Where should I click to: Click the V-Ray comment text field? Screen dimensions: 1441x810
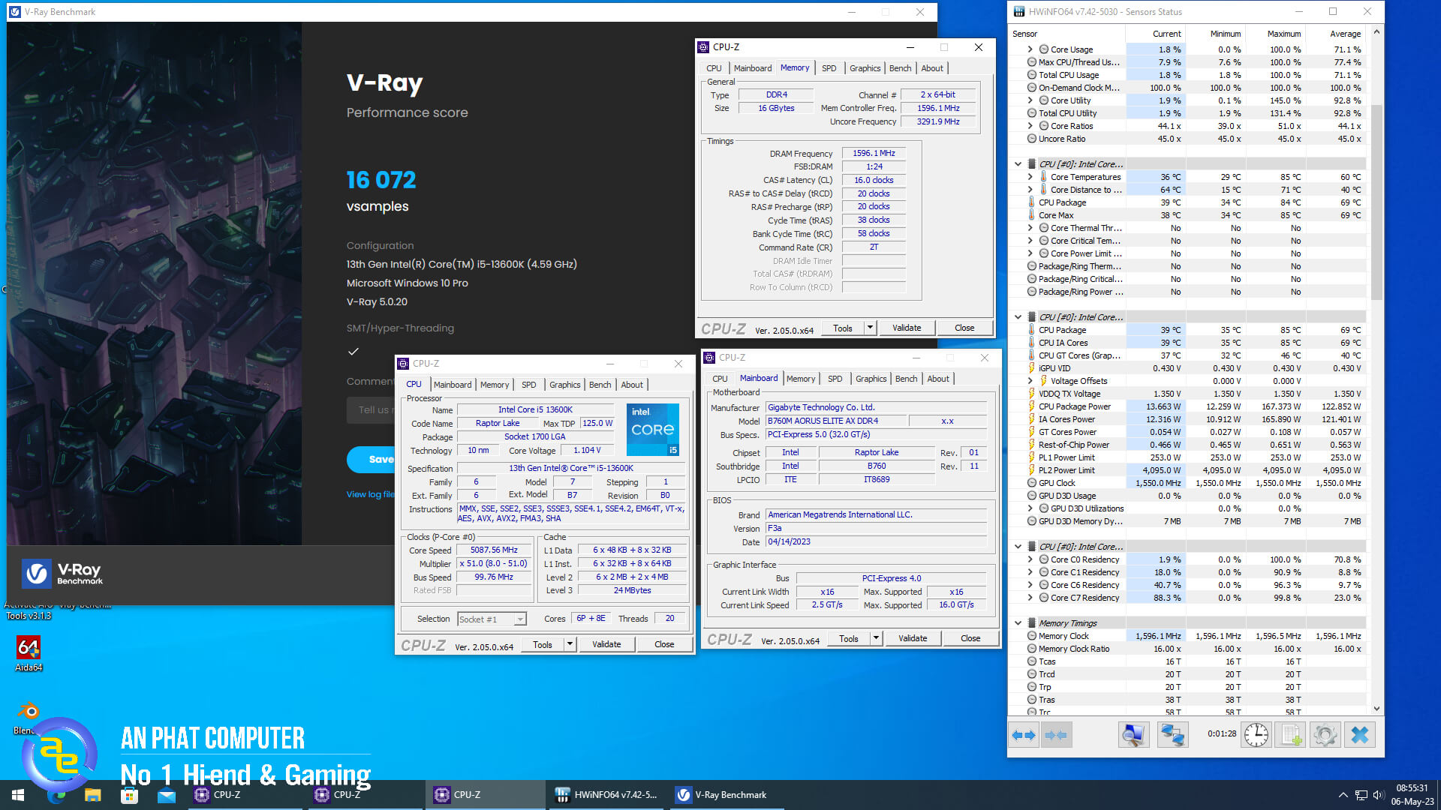(x=372, y=410)
